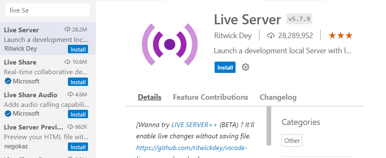Screen dimensions: 386x158
Task: Open the Changelog tab
Action: pyautogui.click(x=278, y=97)
